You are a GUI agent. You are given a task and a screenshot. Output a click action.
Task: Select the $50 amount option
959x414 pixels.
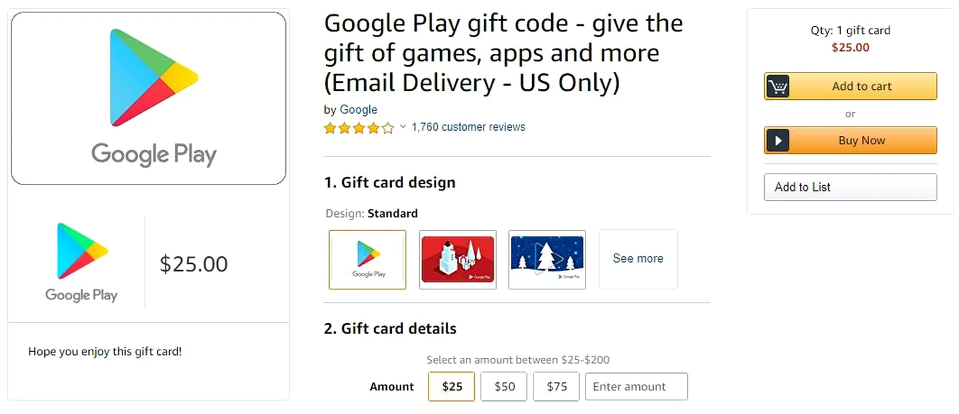(x=504, y=387)
